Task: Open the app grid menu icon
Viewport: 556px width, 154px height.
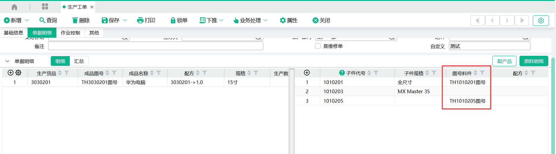Action: click(x=45, y=7)
